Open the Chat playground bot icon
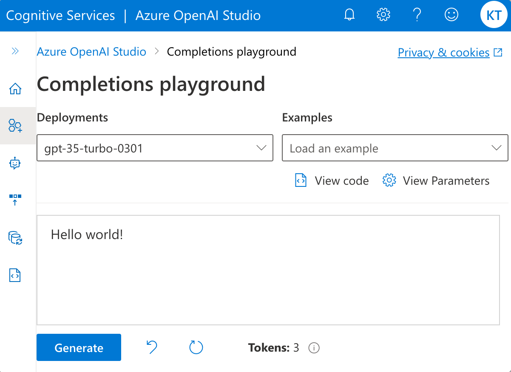The width and height of the screenshot is (511, 372). click(x=15, y=163)
